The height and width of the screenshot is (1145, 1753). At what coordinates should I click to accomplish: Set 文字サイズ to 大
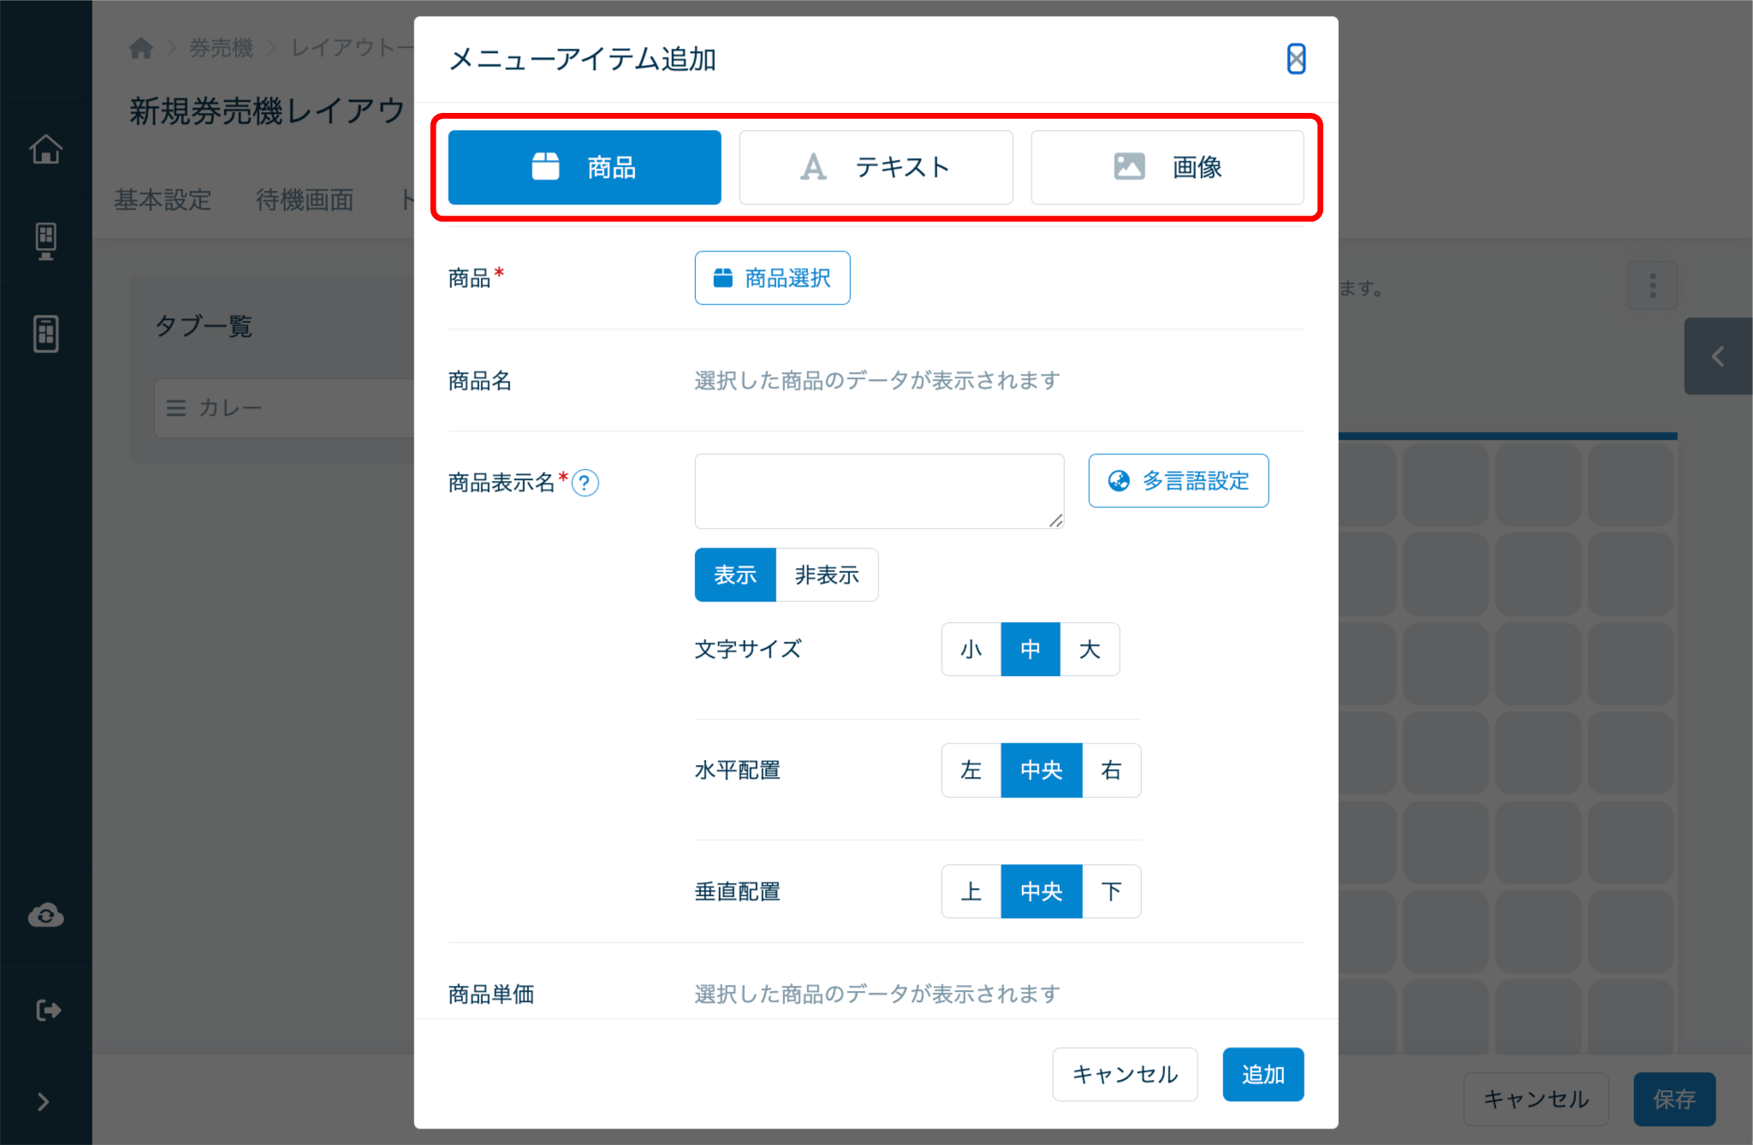[x=1089, y=650]
